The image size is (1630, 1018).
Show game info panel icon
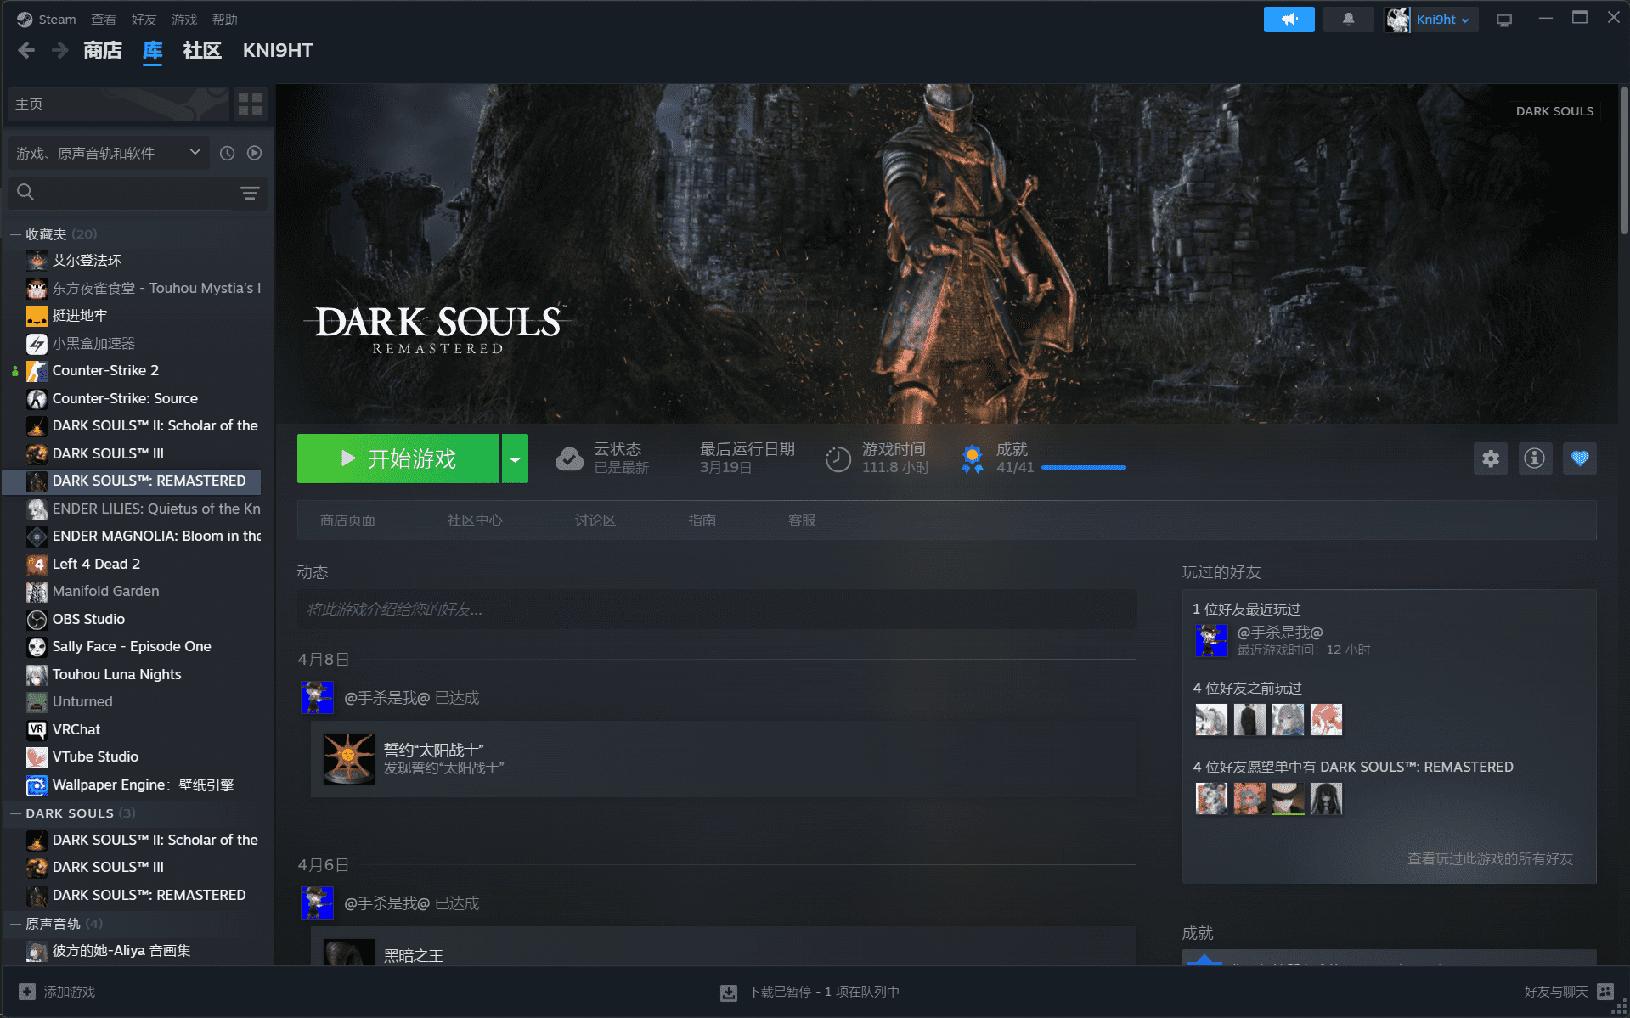point(1535,458)
